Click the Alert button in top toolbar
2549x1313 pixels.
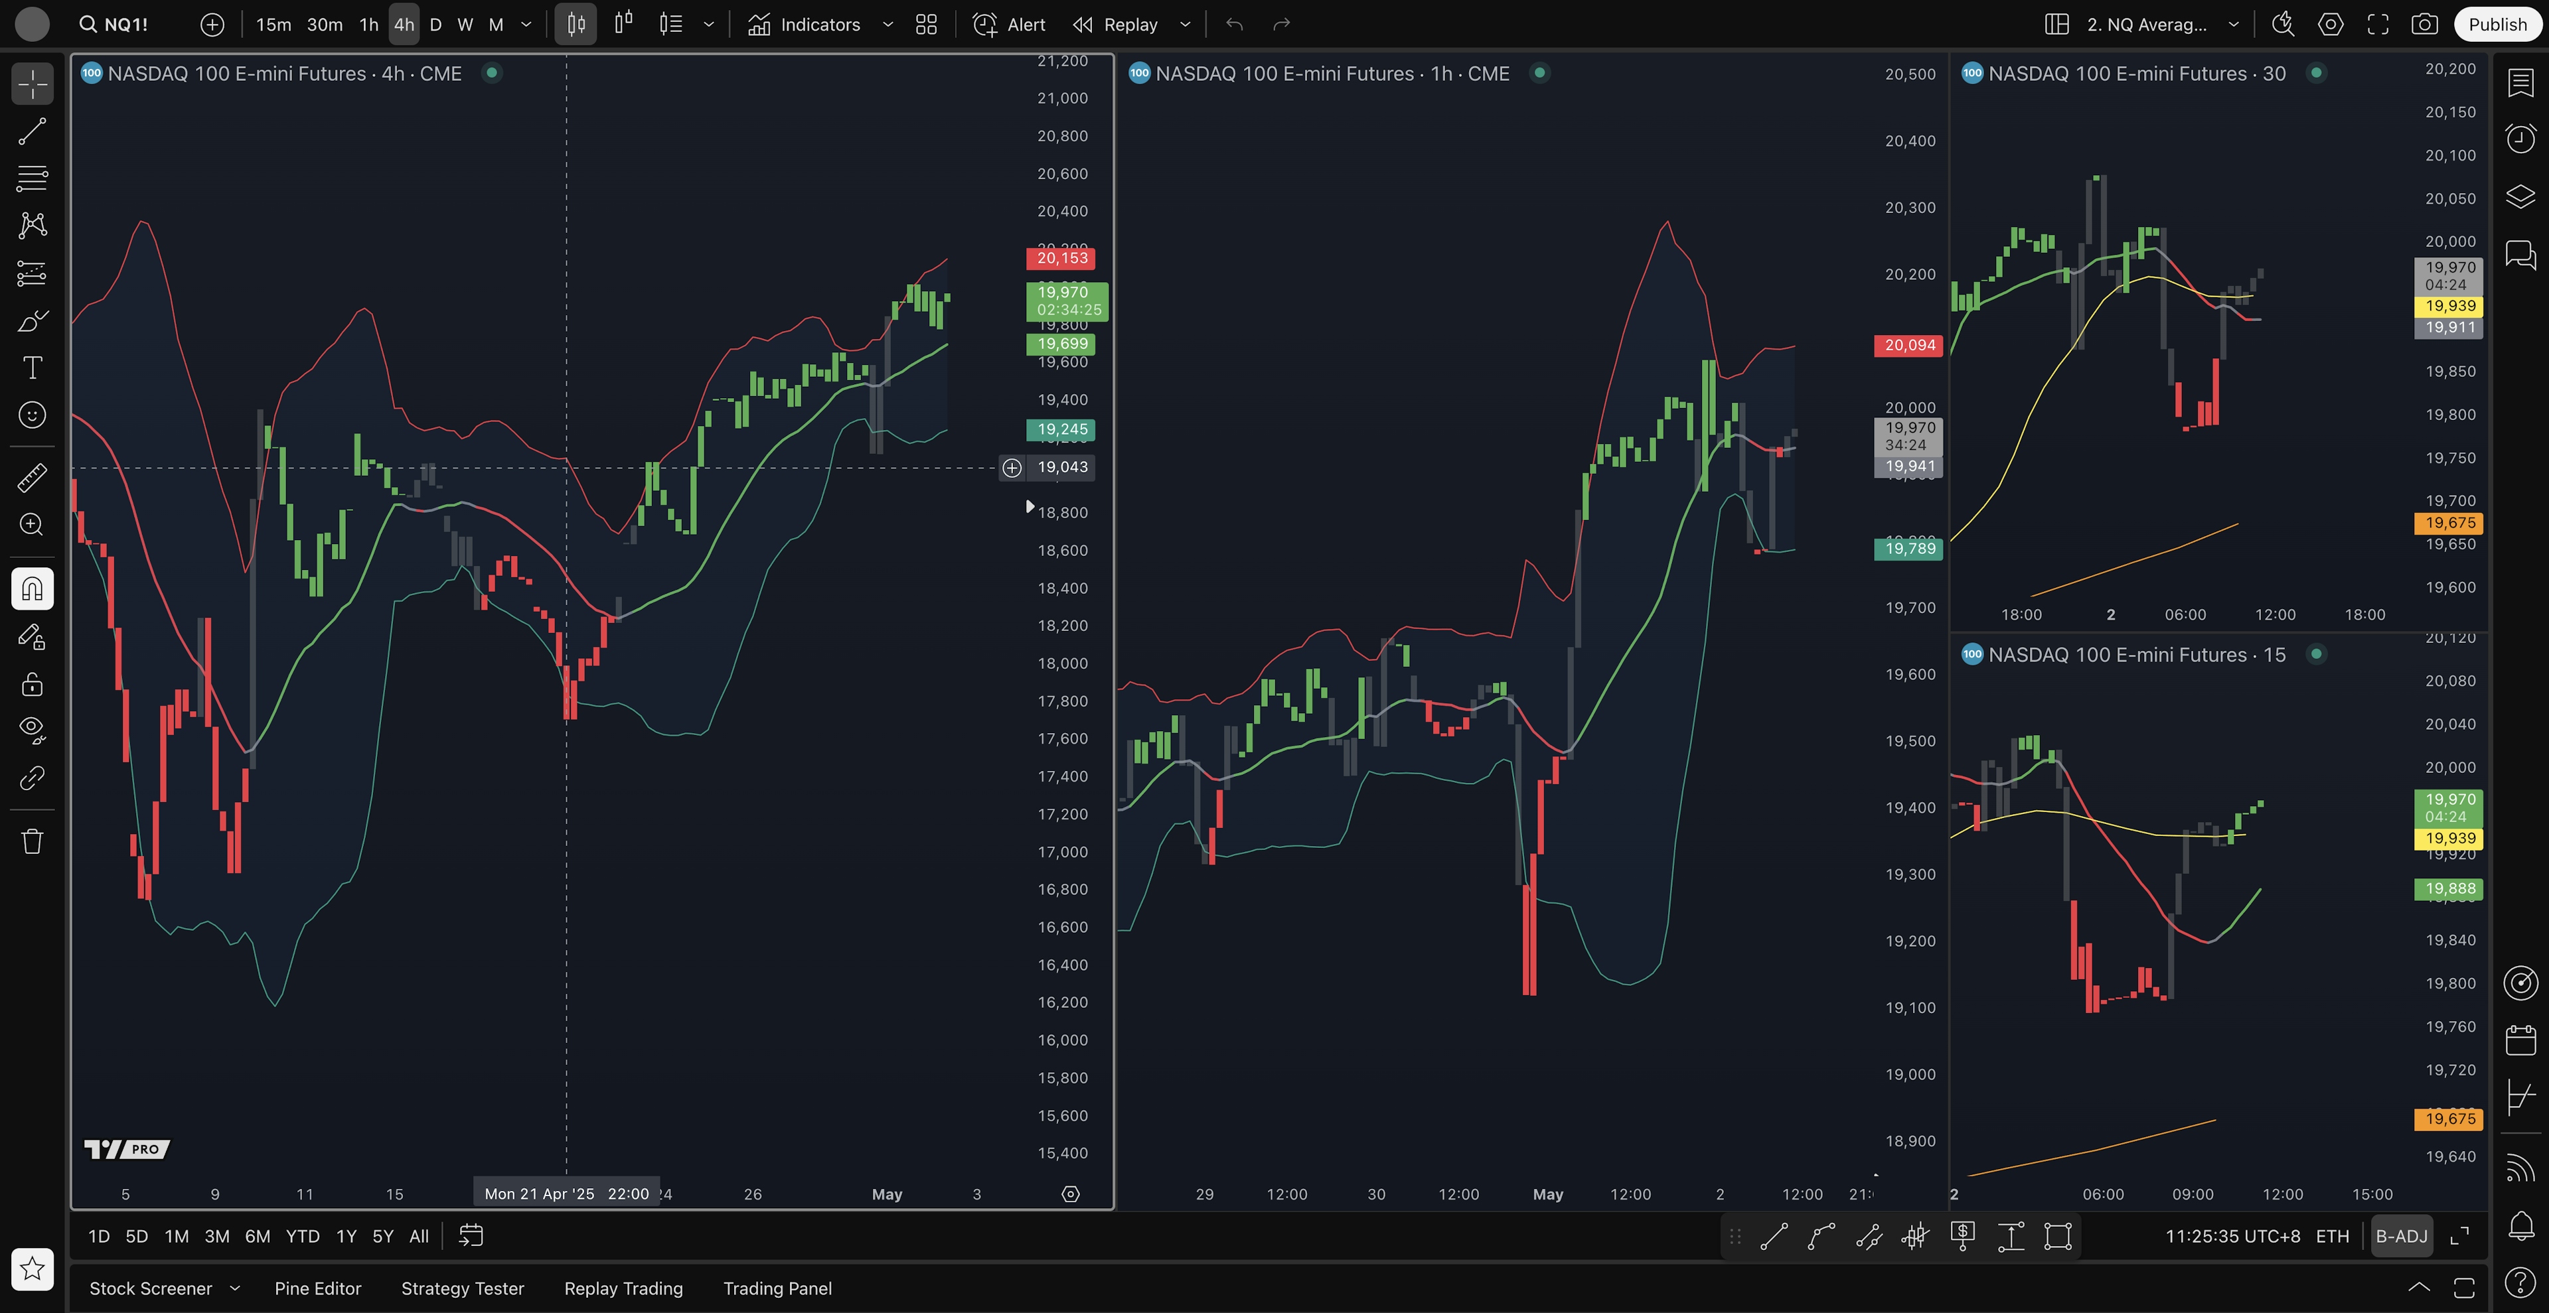[1008, 25]
